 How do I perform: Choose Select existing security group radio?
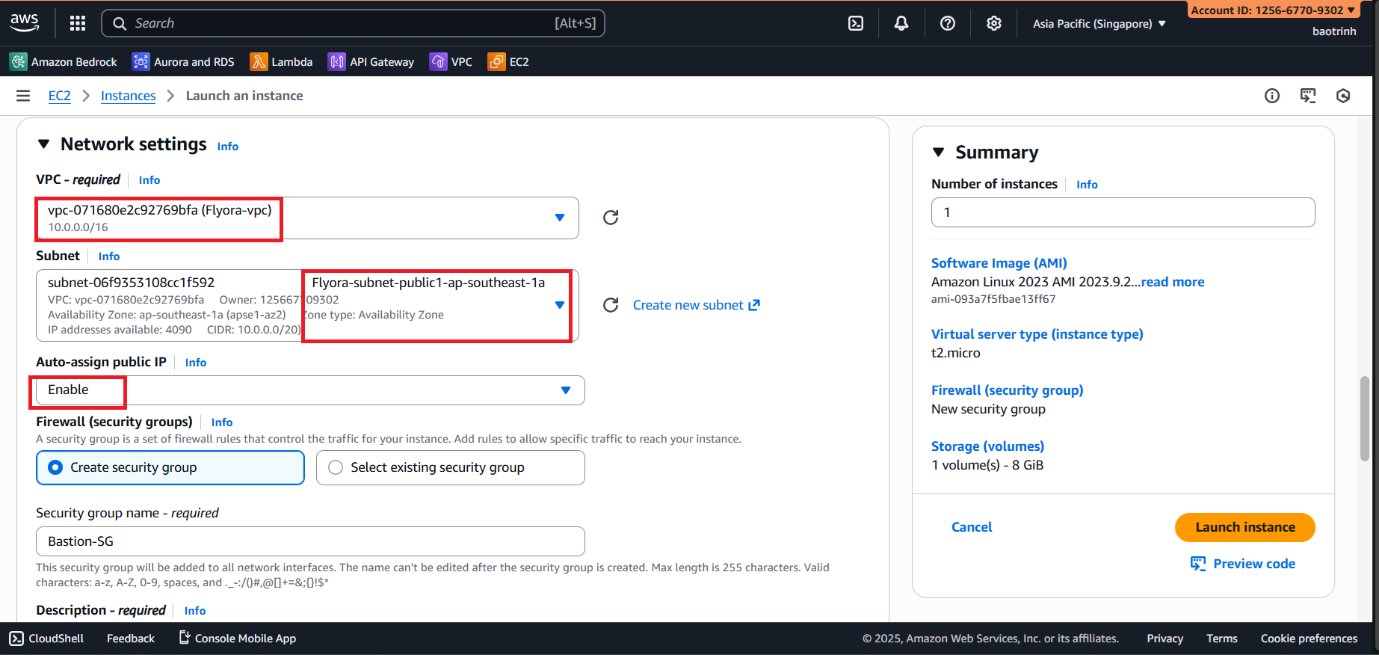pyautogui.click(x=336, y=467)
